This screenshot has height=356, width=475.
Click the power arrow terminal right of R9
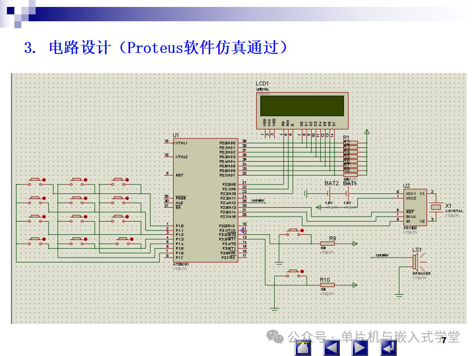(x=355, y=244)
